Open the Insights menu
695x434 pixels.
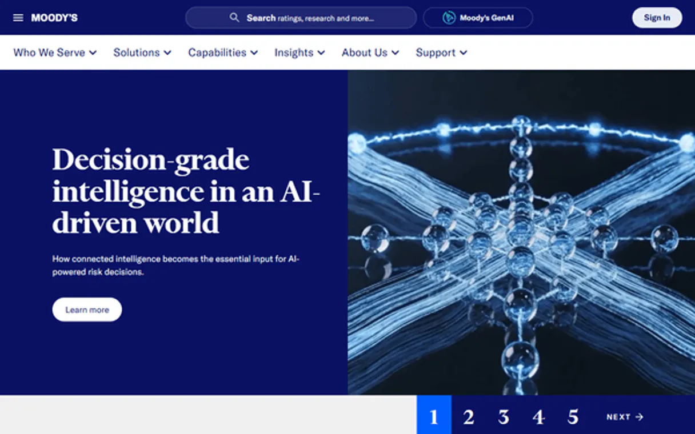click(299, 53)
